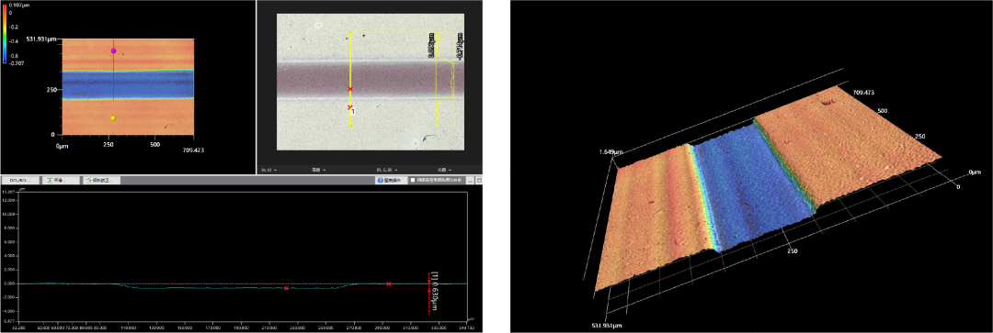Expand the second dropdown below the optical image

point(318,170)
